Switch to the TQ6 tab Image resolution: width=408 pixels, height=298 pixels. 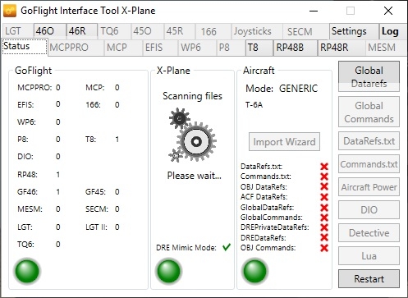point(114,31)
